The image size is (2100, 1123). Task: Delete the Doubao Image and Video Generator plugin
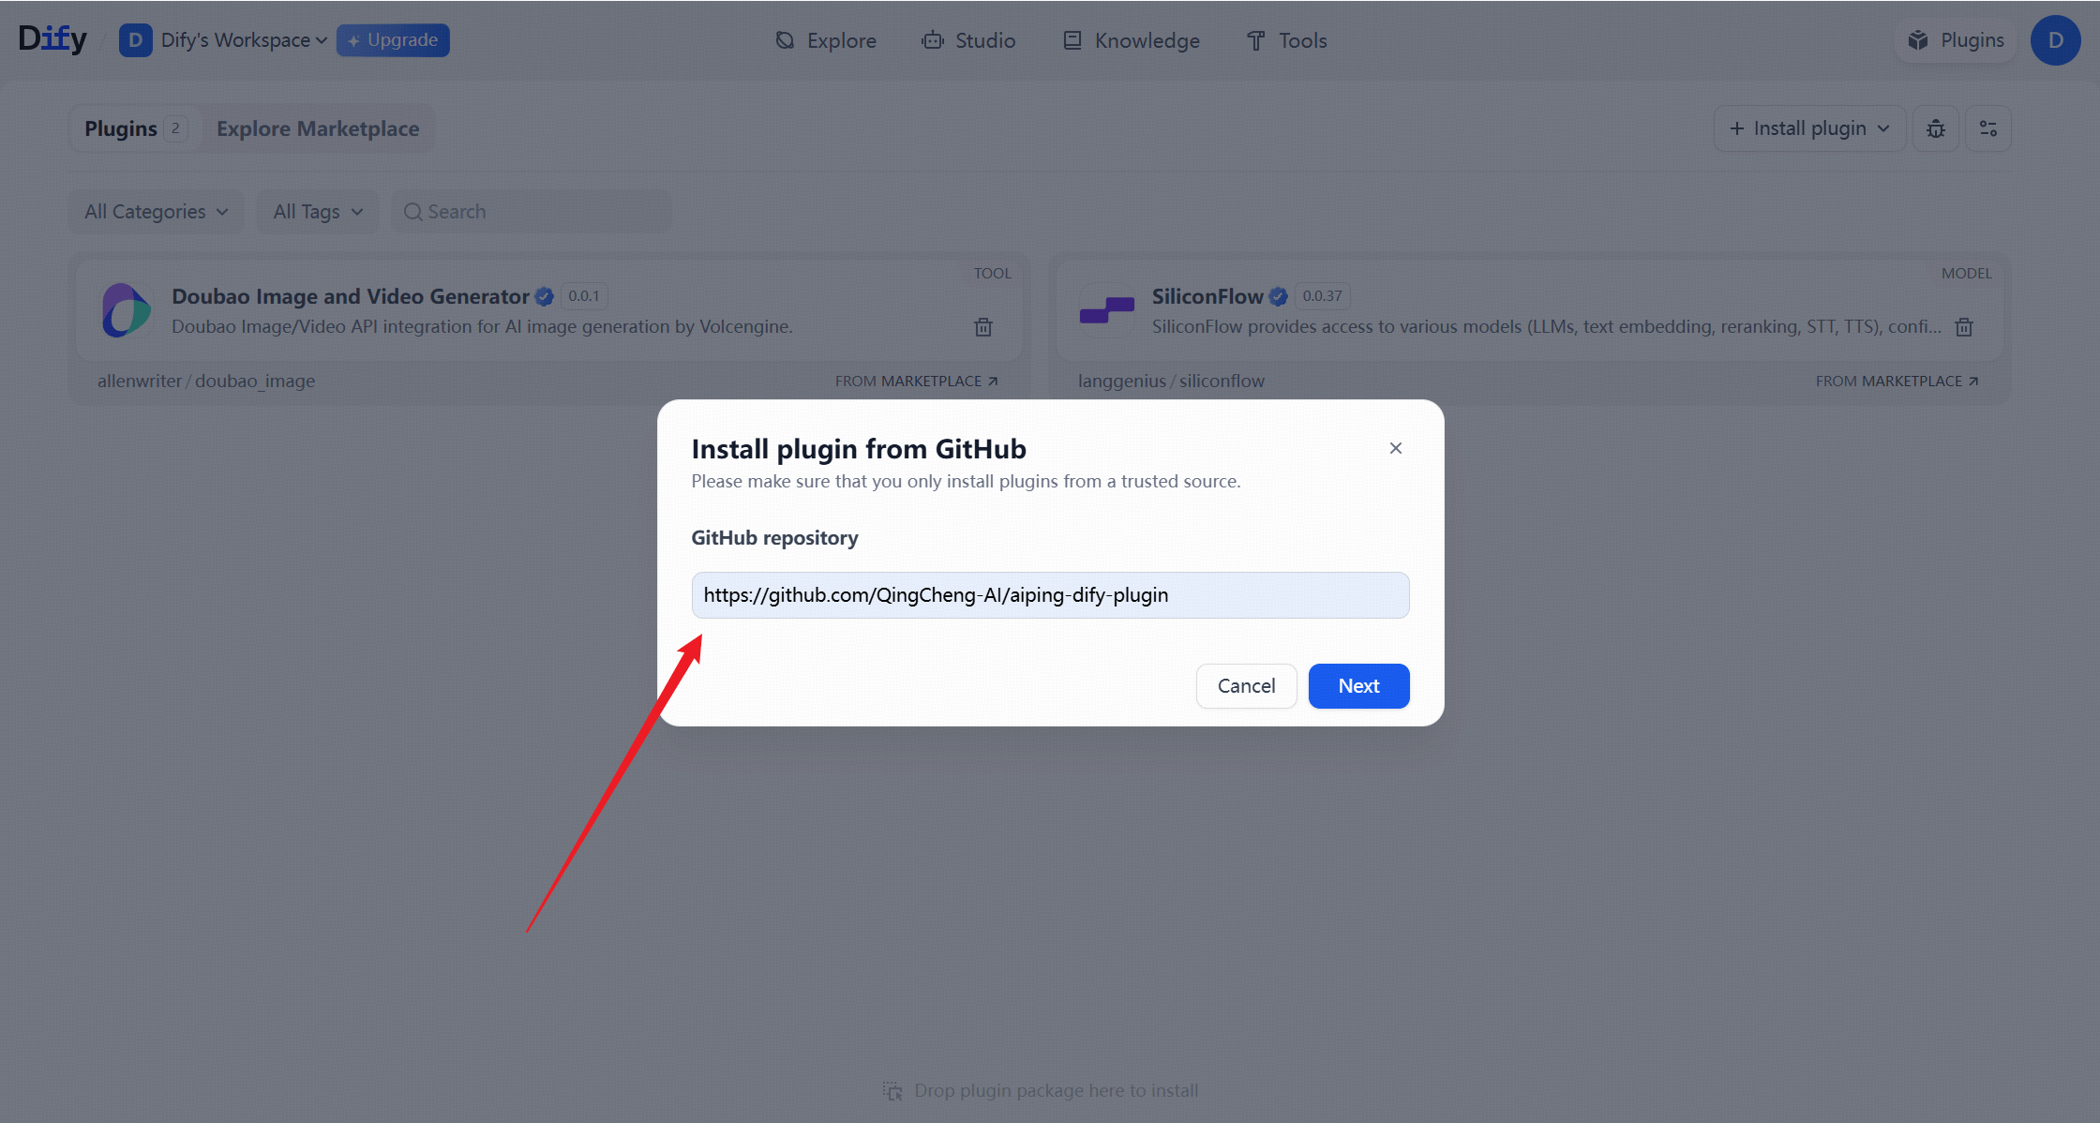coord(982,327)
